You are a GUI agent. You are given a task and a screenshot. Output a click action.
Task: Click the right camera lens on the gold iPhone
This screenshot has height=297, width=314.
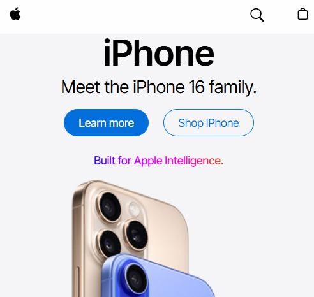coord(136,235)
